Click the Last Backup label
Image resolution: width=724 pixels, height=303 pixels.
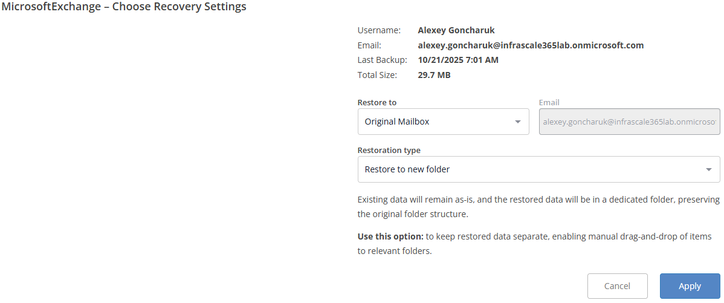383,60
